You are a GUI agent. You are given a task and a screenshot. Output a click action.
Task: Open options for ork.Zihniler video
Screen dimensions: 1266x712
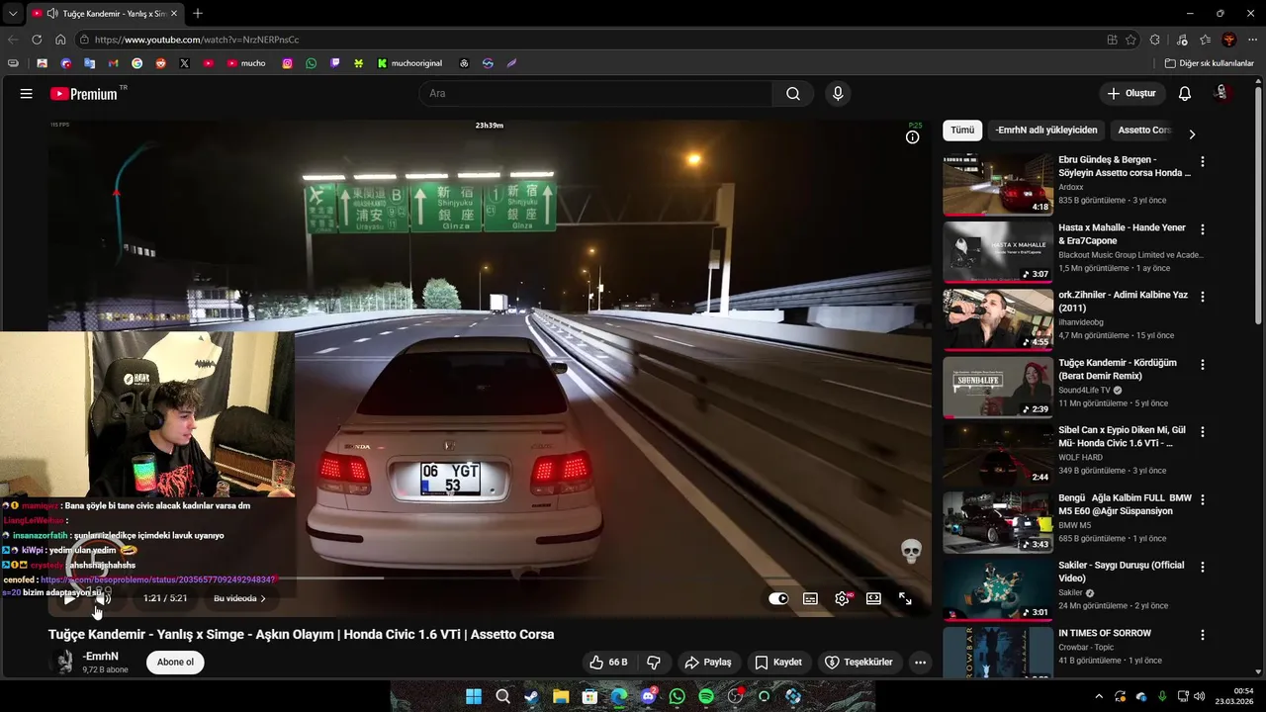pos(1203,297)
